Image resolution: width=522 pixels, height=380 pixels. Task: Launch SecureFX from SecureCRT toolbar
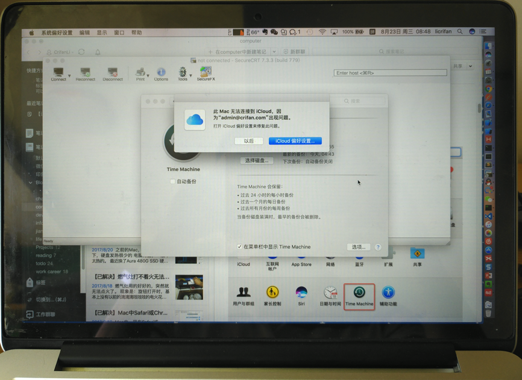[x=206, y=74]
